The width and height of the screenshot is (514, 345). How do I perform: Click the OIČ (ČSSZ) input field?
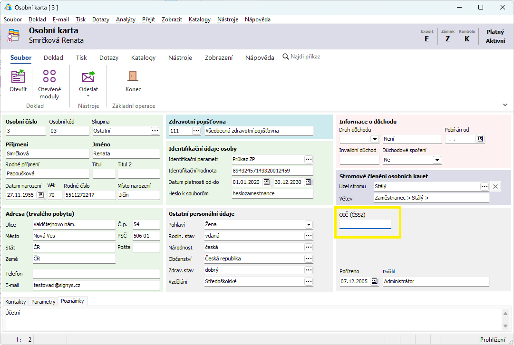[x=365, y=224]
